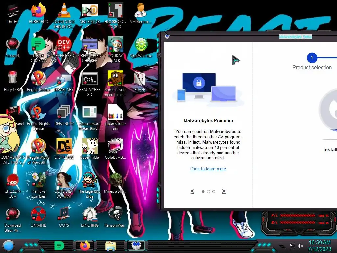The image size is (337, 253).
Task: Click the Start orb on taskbar
Action: (8, 246)
